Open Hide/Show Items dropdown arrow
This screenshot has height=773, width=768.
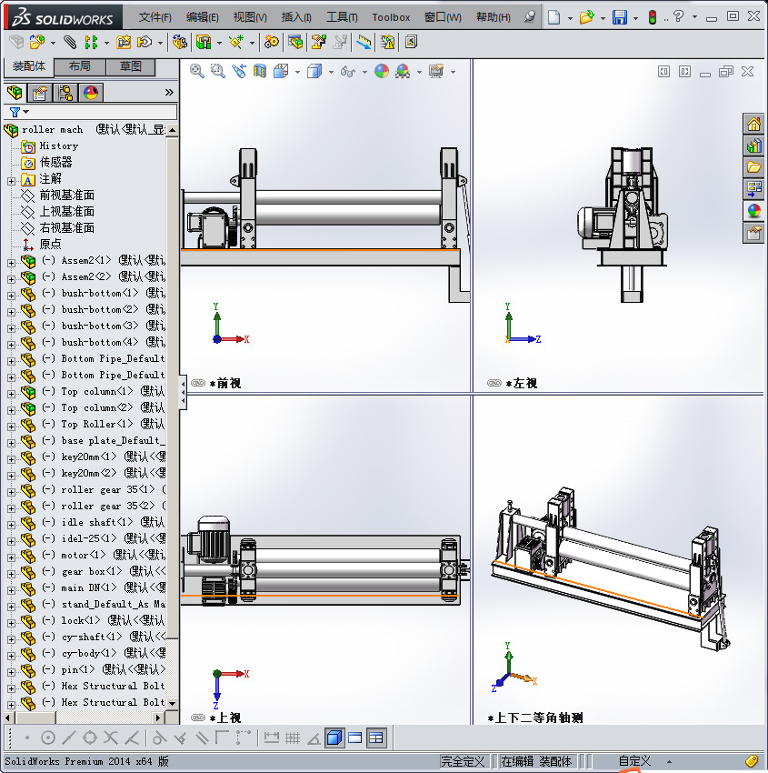pyautogui.click(x=364, y=73)
